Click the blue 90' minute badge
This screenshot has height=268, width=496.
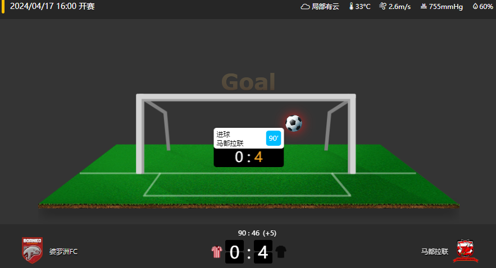(x=274, y=138)
